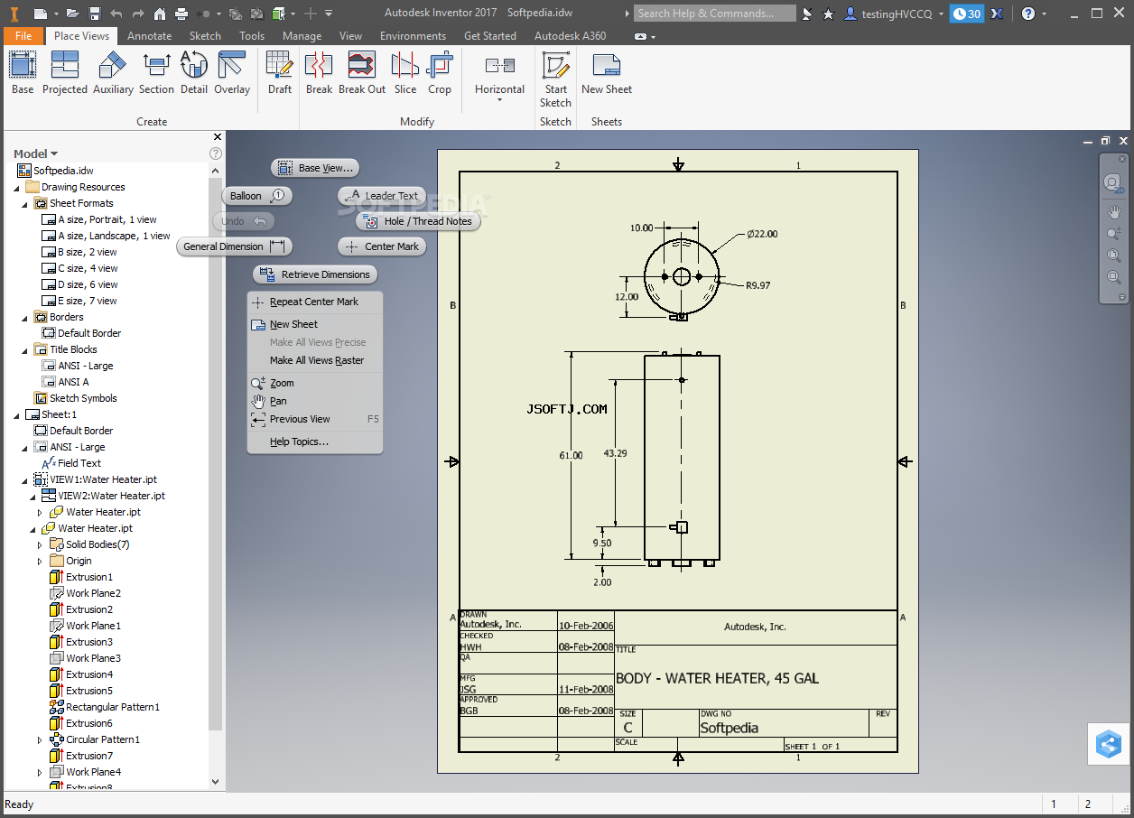Close the model browser panel
This screenshot has height=818, width=1134.
(218, 137)
